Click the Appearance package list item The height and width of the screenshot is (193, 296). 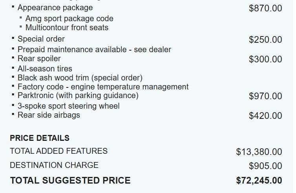(x=55, y=7)
